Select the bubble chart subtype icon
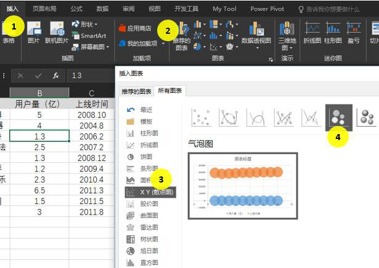 (338, 116)
